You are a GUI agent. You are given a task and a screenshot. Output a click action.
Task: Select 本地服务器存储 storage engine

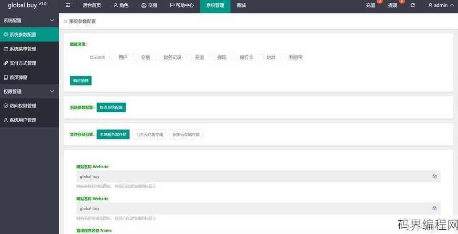(113, 135)
